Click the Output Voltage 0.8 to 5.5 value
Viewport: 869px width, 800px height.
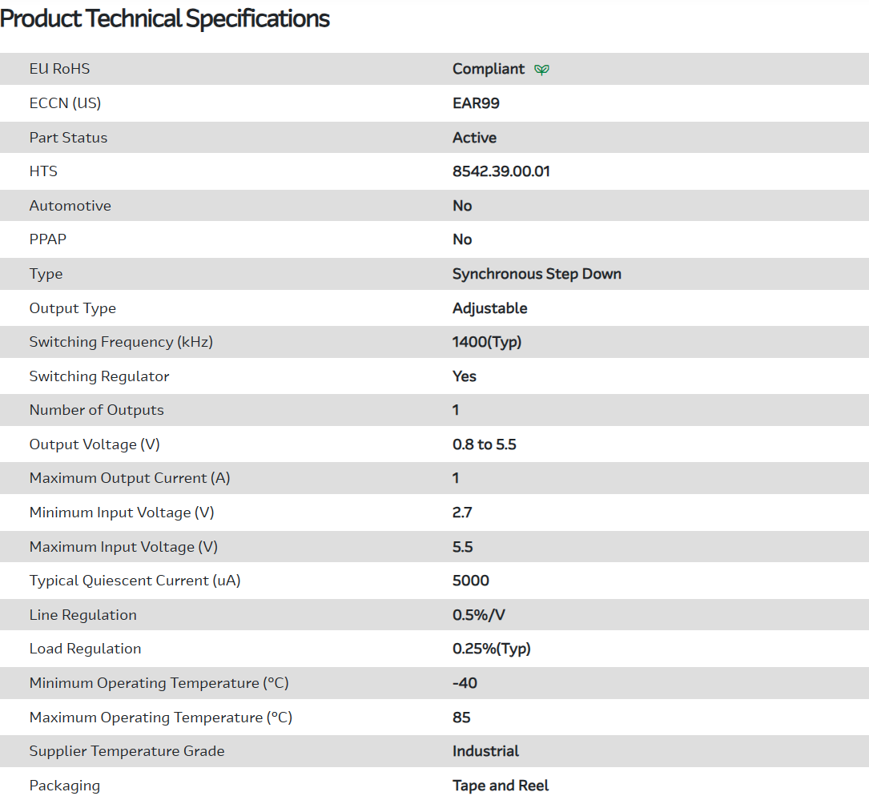pos(484,444)
